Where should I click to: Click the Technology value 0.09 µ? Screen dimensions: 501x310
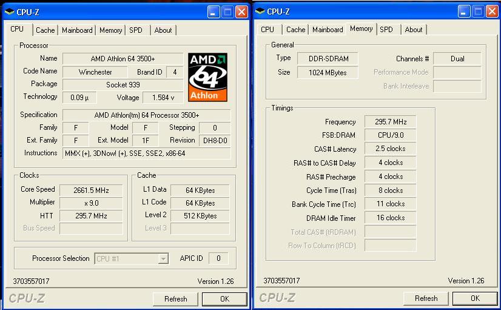(79, 98)
